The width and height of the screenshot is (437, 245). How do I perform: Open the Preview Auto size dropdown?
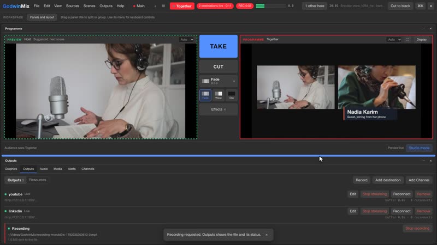(186, 39)
